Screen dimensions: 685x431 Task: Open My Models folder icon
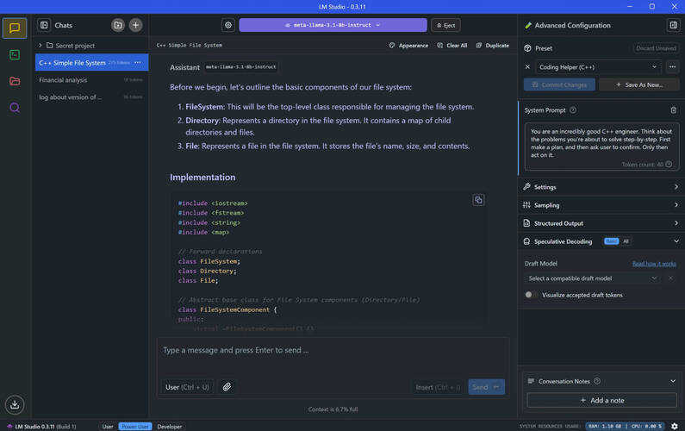click(x=14, y=81)
